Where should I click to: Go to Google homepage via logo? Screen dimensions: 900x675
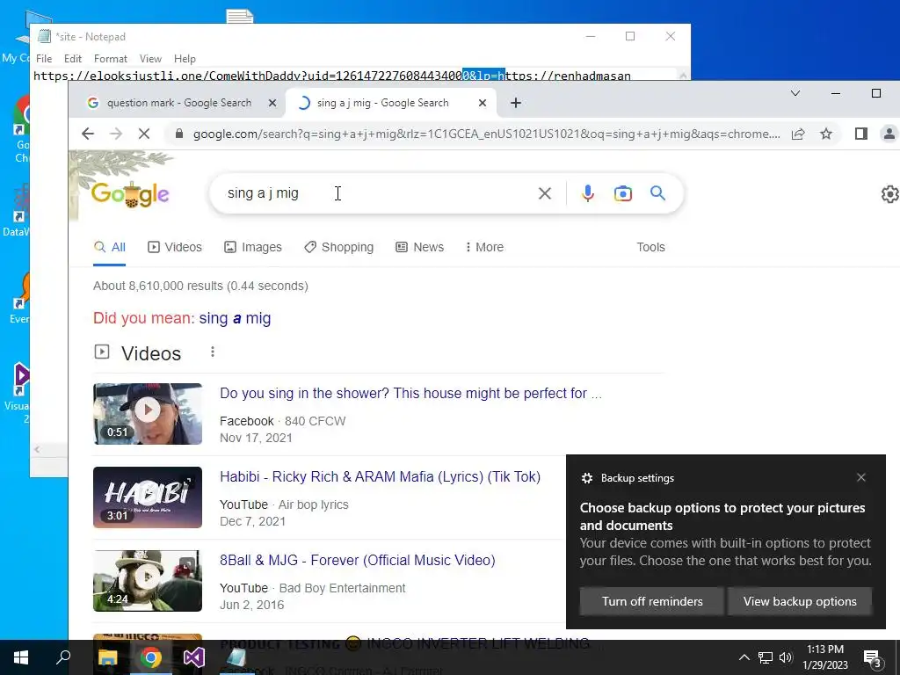[130, 194]
